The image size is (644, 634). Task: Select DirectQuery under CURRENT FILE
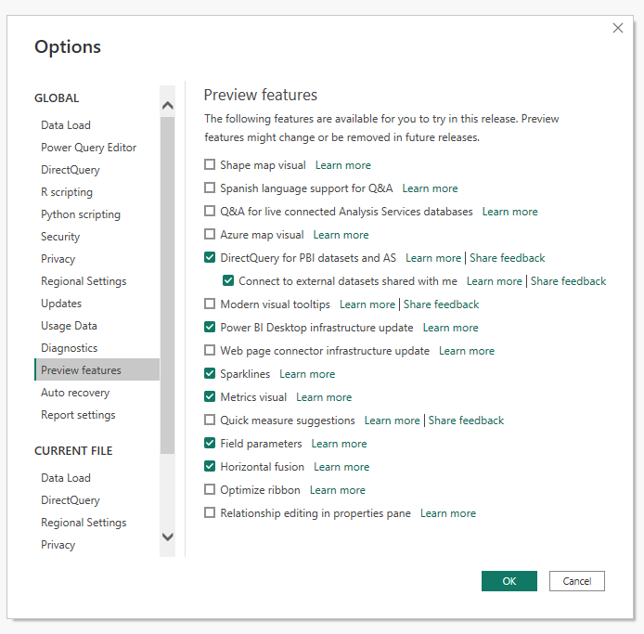click(x=71, y=500)
